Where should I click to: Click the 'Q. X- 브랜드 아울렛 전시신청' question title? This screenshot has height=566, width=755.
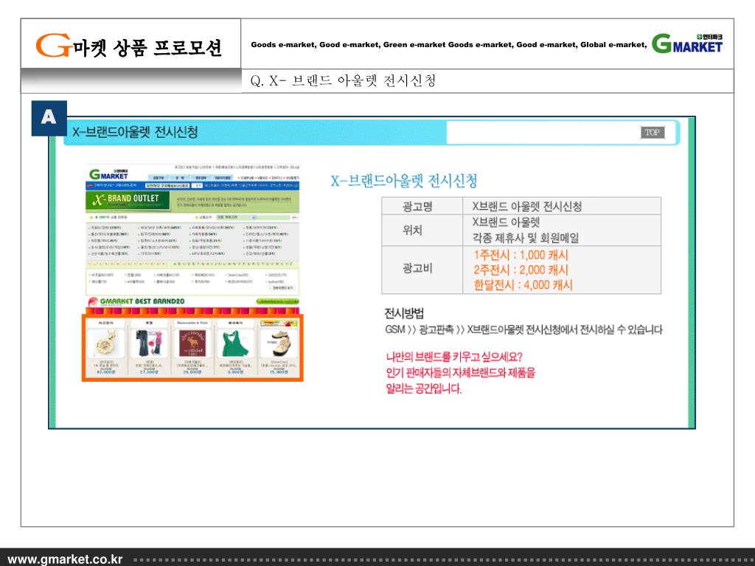[344, 80]
